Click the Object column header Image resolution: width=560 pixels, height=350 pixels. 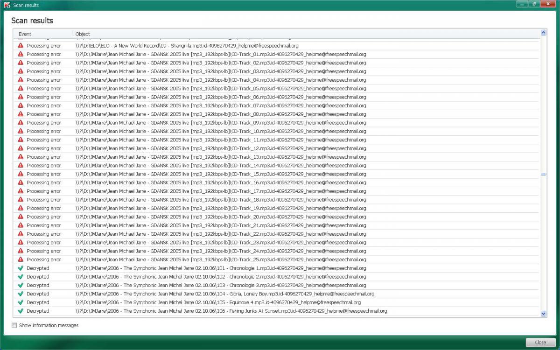point(306,34)
